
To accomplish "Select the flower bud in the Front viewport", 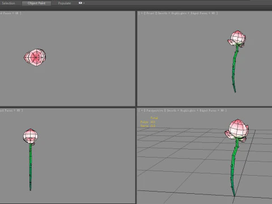I will click(237, 38).
